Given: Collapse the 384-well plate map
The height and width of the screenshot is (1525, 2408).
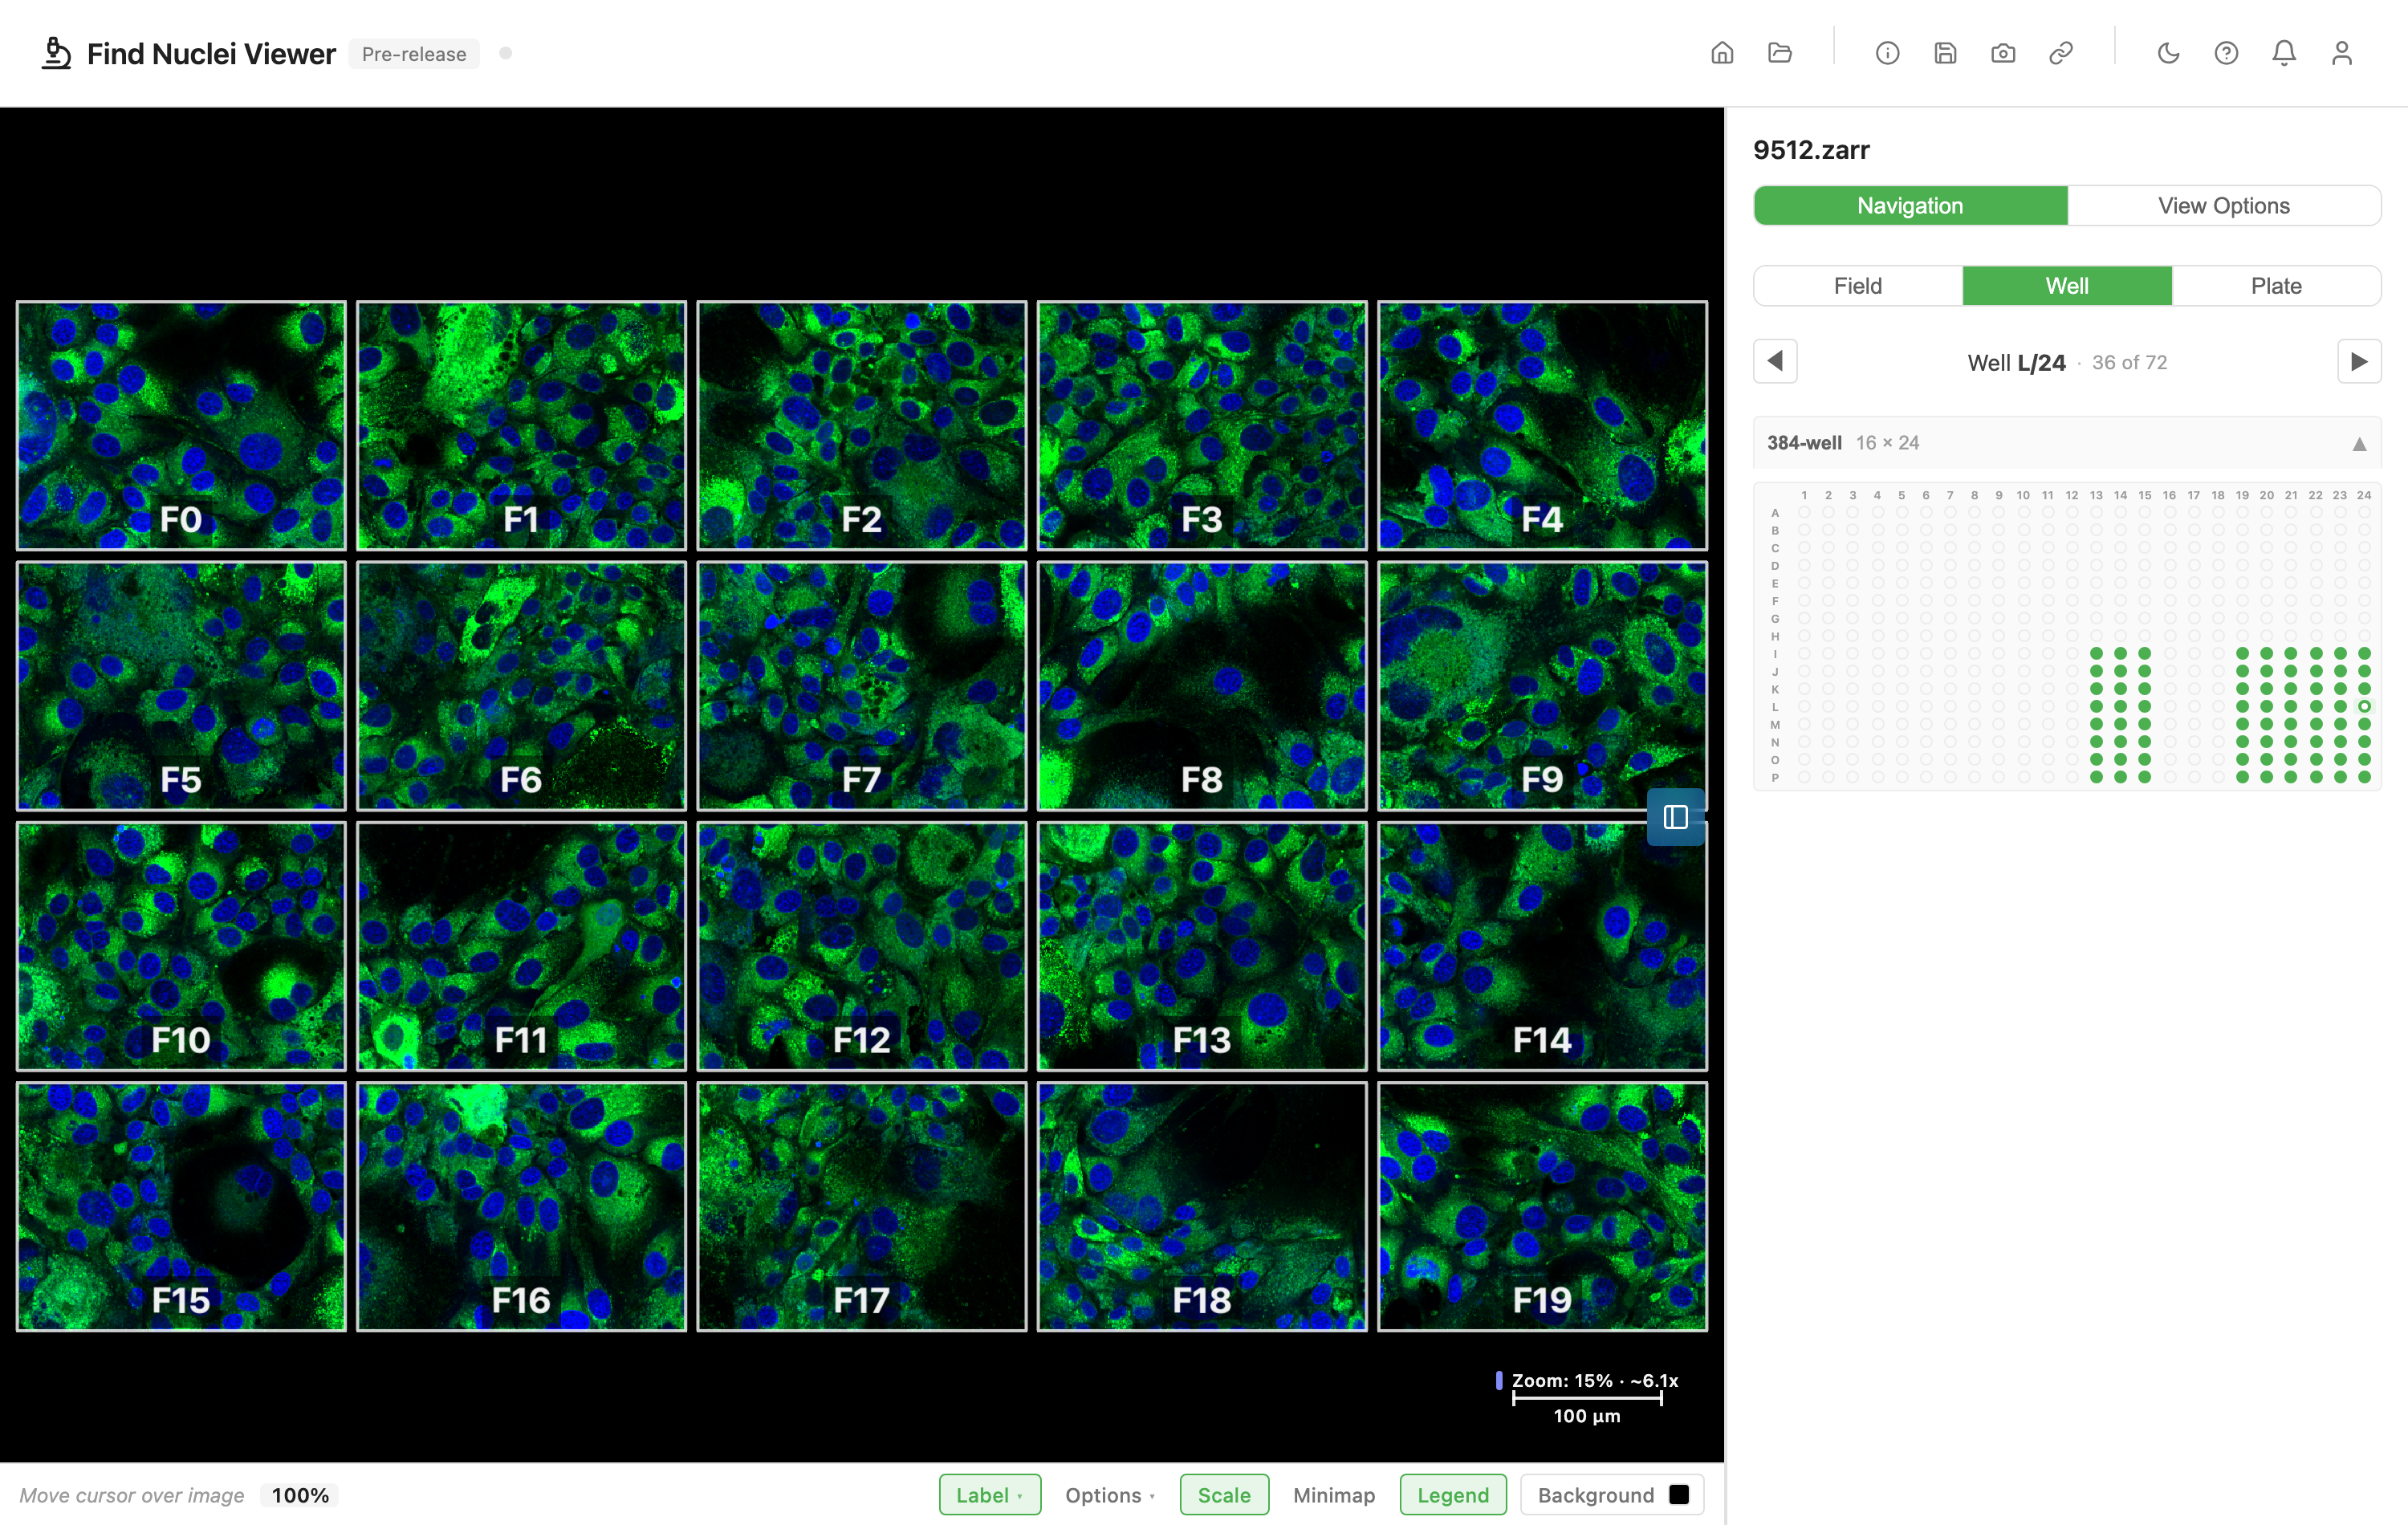Looking at the screenshot, I should click(2359, 443).
